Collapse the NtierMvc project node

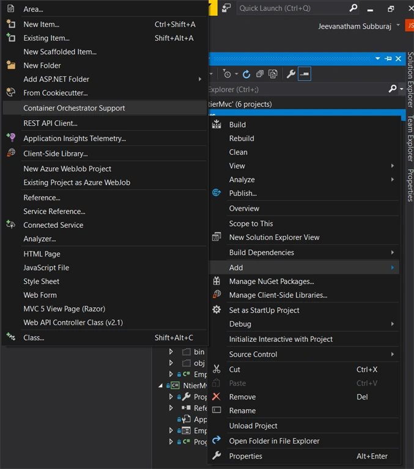161,385
